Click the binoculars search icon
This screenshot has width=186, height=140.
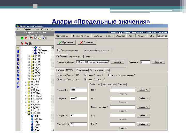(x=30, y=44)
